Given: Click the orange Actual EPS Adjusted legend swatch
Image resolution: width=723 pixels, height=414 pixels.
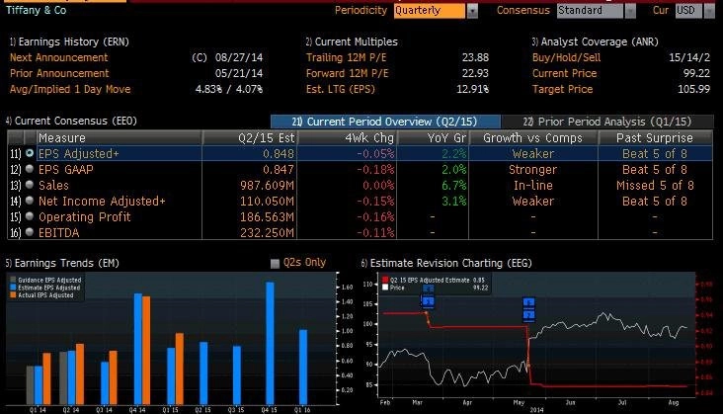Looking at the screenshot, I should point(13,294).
